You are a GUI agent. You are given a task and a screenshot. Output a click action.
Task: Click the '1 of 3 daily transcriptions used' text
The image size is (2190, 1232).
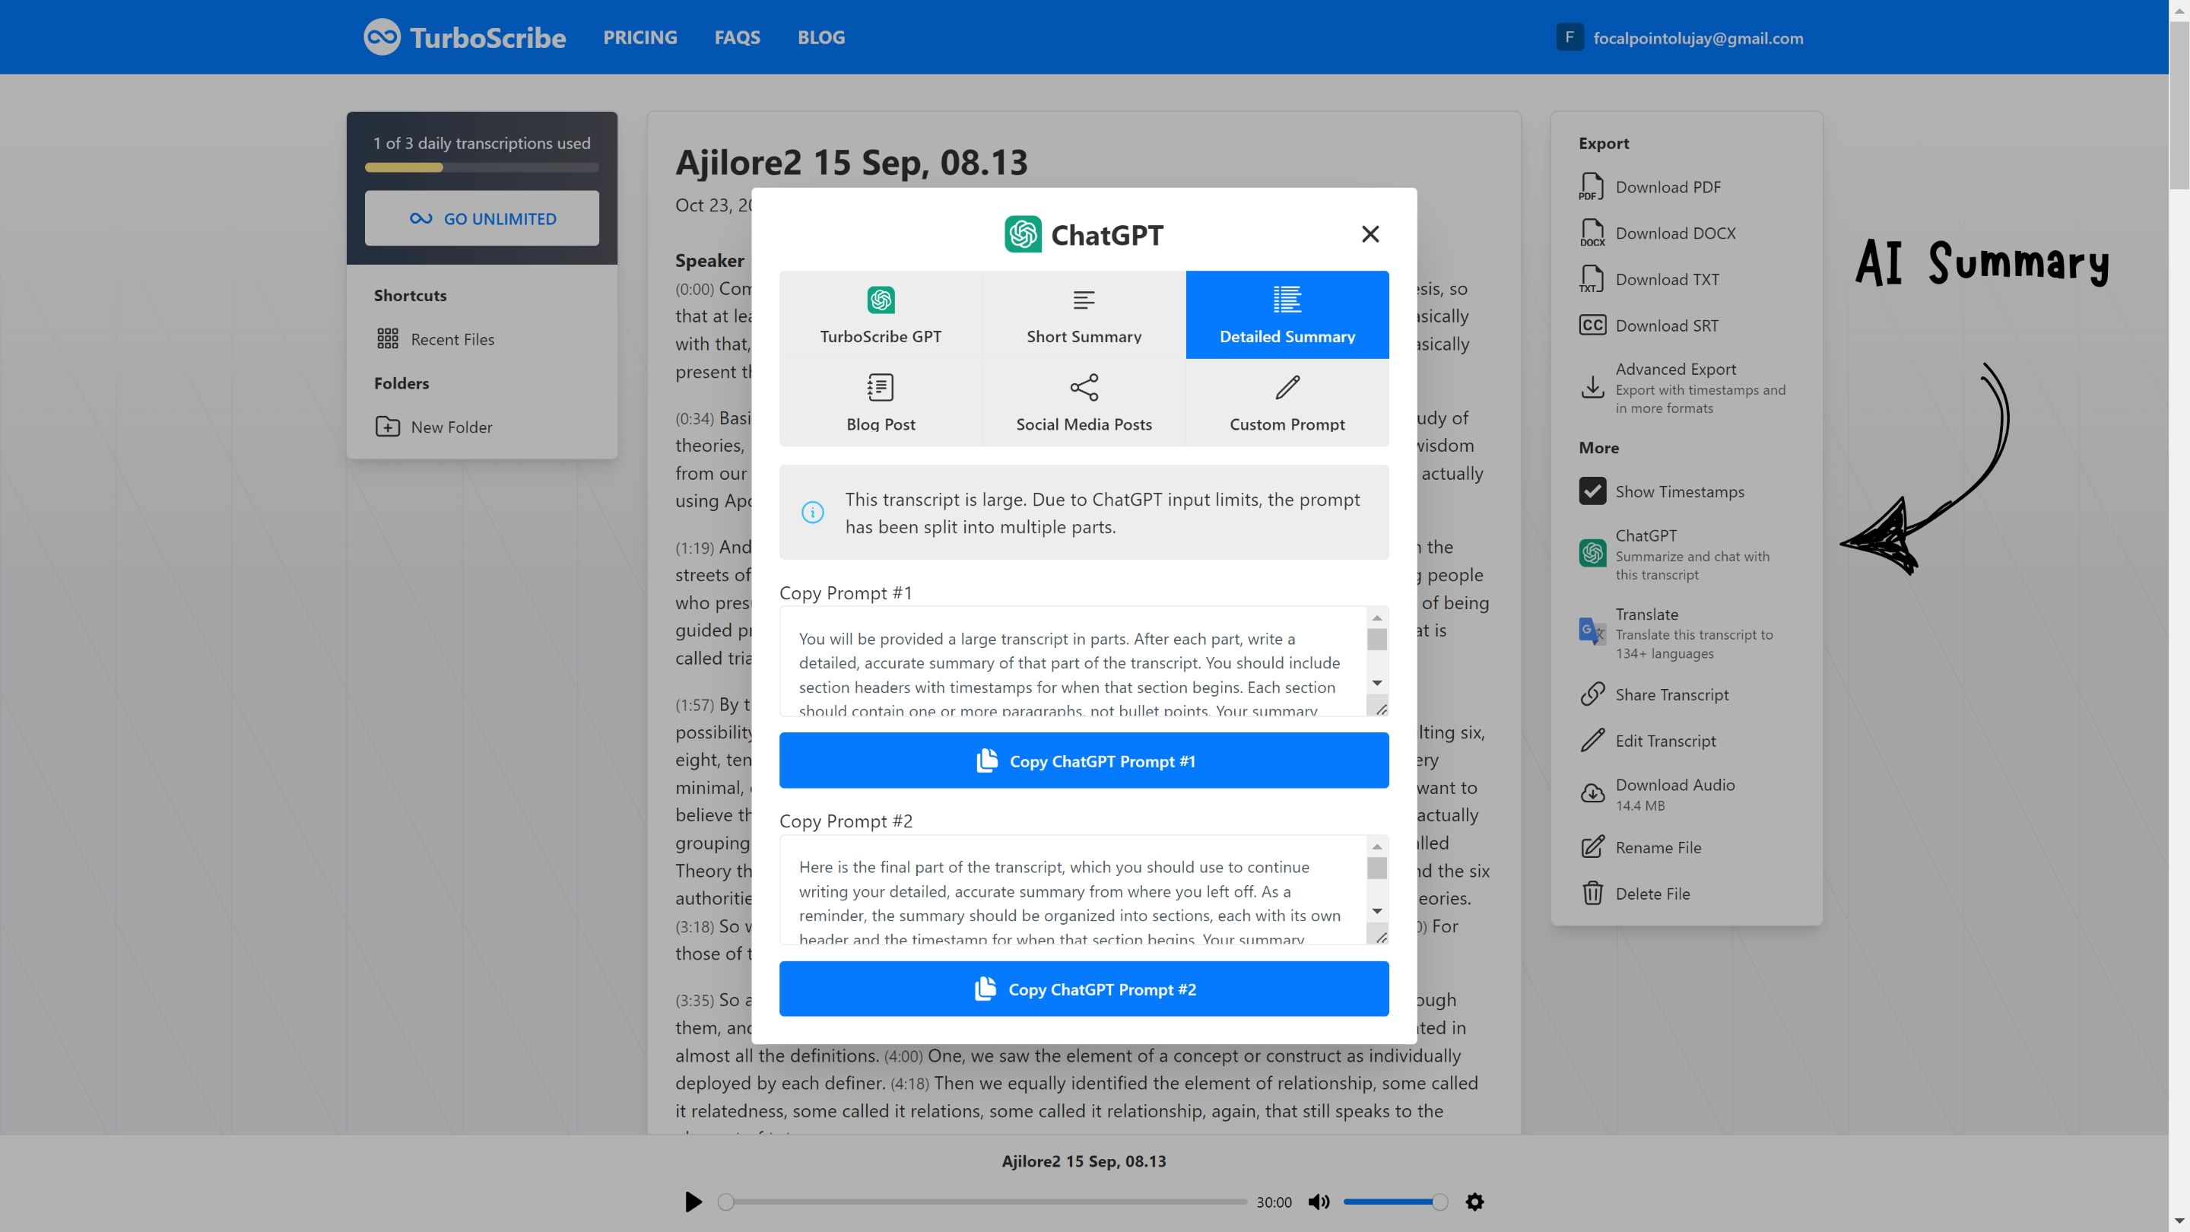pos(481,143)
